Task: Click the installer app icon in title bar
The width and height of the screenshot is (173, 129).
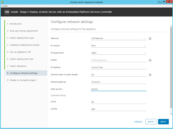Action: pos(2,2)
